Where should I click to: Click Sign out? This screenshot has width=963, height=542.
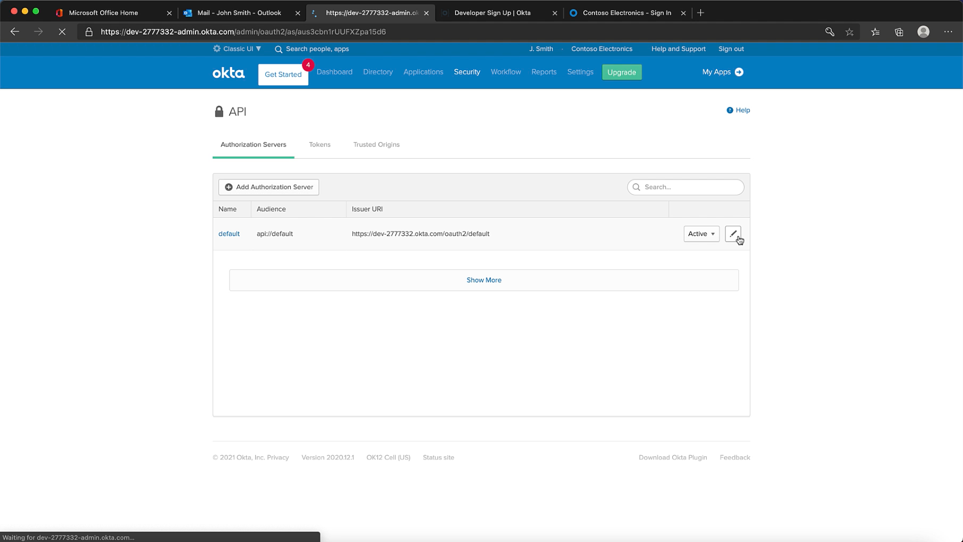[731, 49]
